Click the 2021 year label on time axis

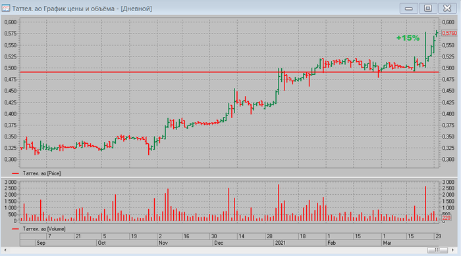point(280,243)
